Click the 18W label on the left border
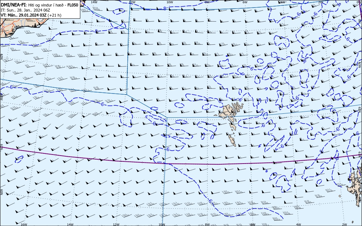Image resolution: width=362 pixels, height=226 pixels. tap(1, 97)
